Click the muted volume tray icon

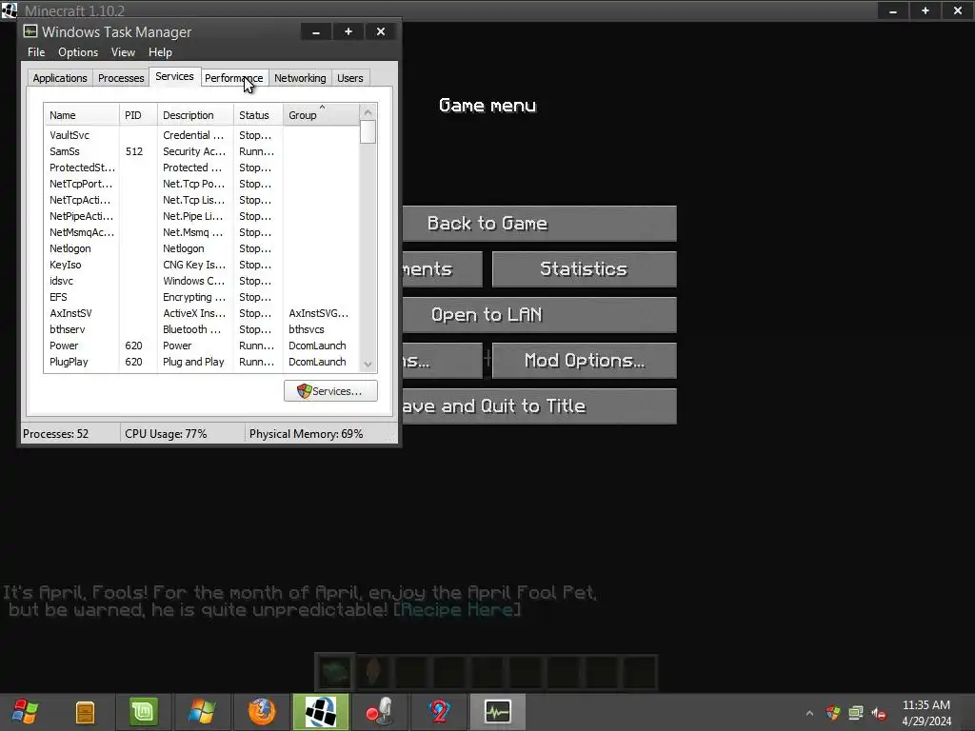[879, 713]
